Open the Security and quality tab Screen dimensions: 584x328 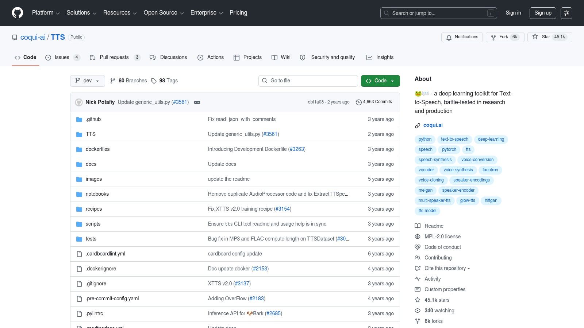click(327, 58)
